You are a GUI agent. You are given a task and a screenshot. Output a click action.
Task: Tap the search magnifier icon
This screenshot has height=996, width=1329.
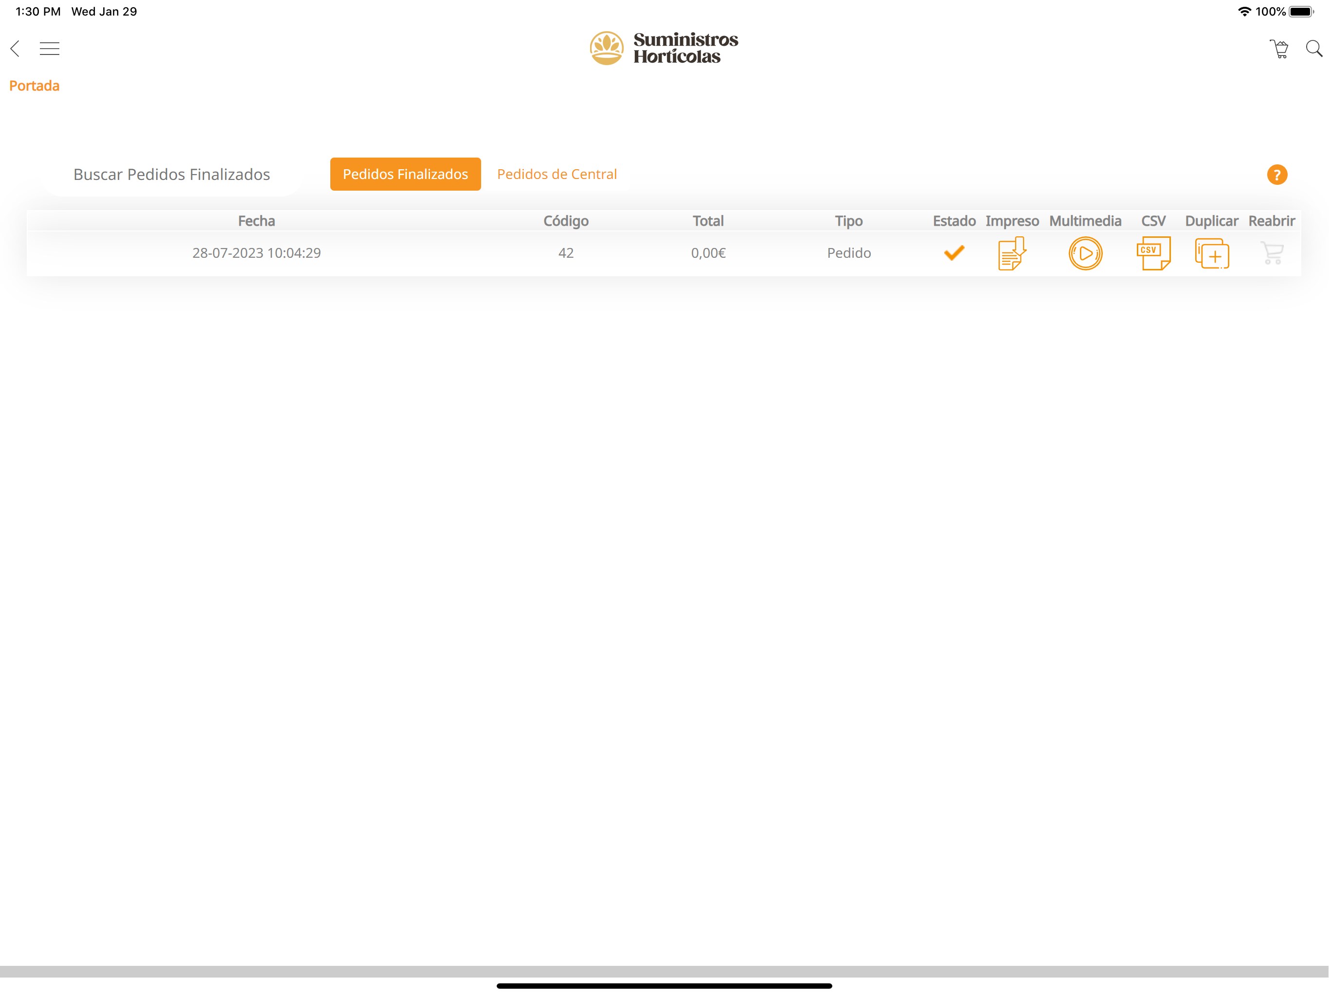click(1313, 49)
